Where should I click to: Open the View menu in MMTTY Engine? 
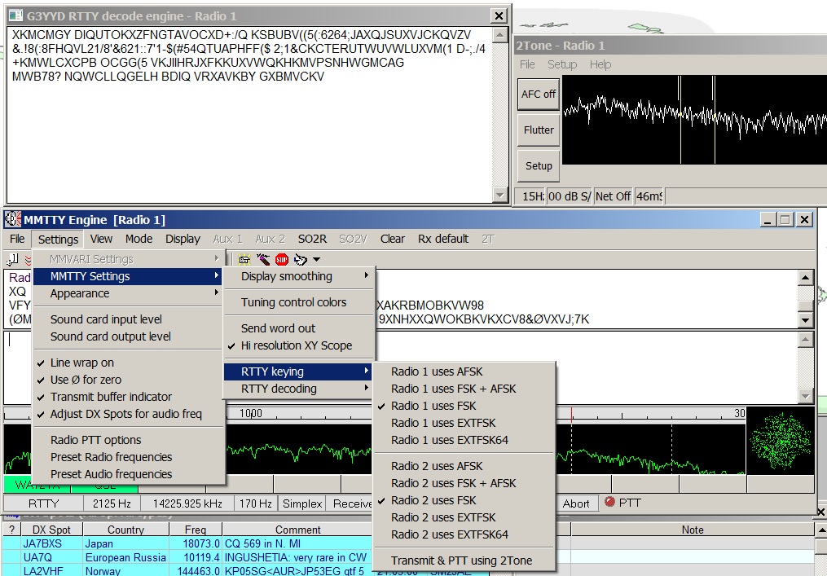(x=101, y=239)
